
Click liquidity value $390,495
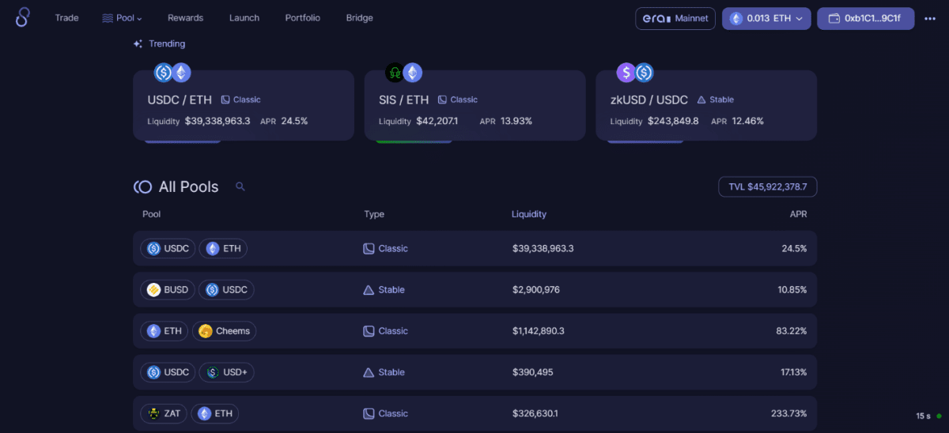(531, 372)
